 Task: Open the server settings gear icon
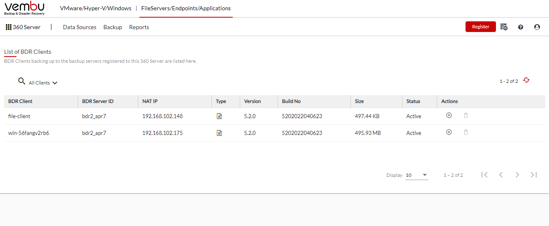[x=504, y=27]
